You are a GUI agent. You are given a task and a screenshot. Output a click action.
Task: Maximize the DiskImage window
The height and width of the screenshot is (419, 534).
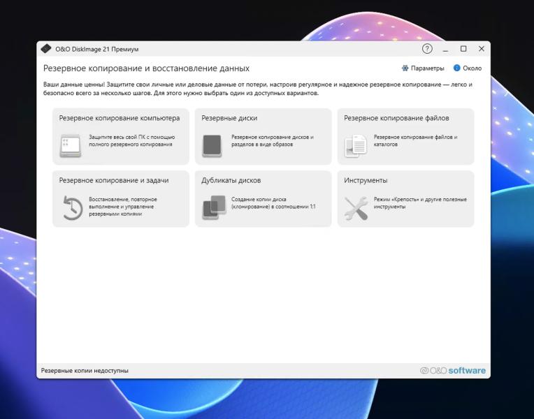point(463,49)
